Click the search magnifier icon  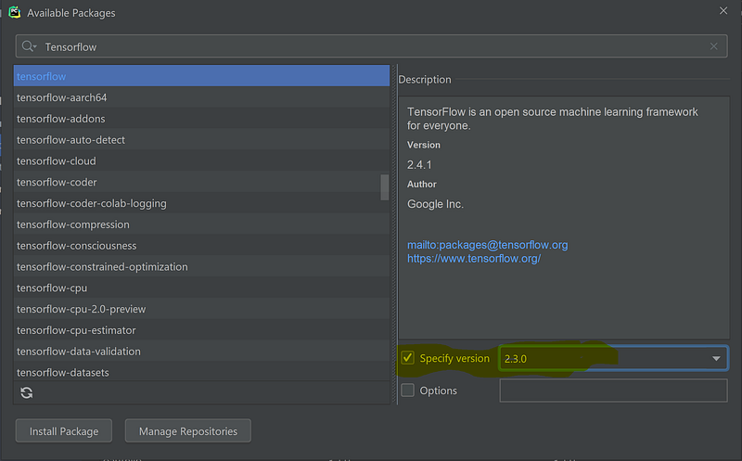(29, 46)
